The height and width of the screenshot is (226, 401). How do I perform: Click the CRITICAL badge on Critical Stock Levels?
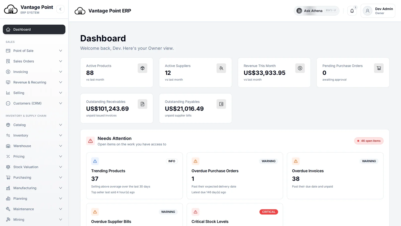(269, 212)
